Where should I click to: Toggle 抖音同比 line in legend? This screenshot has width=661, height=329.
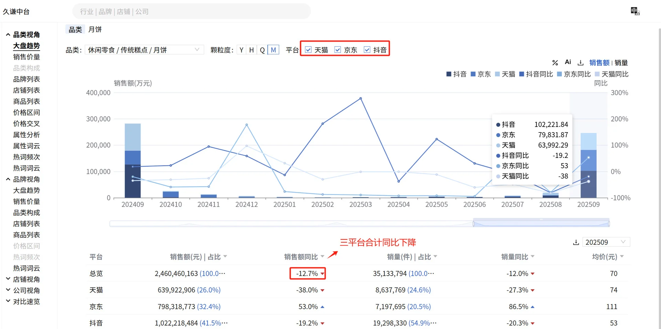click(x=536, y=74)
